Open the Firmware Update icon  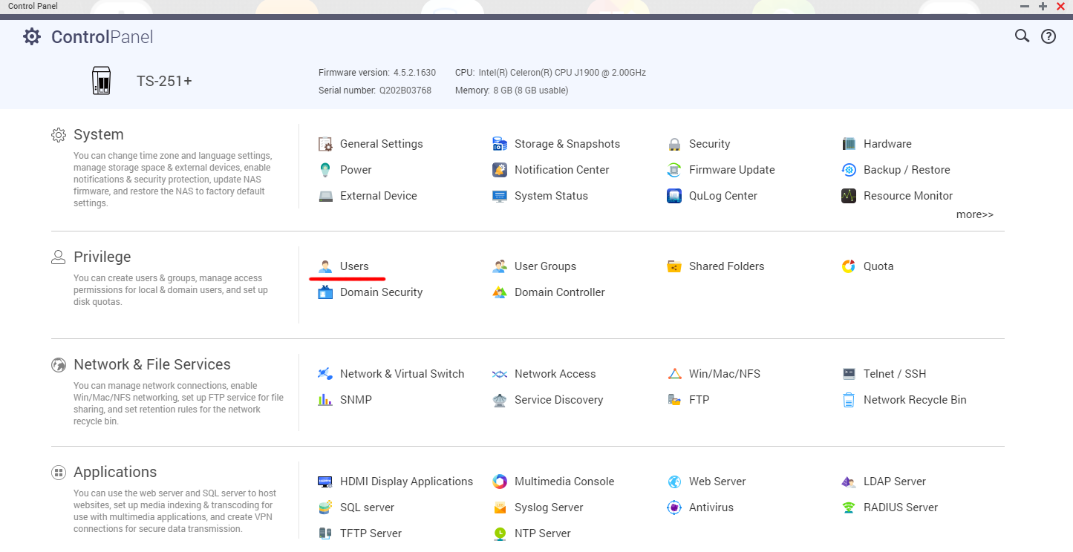(674, 170)
